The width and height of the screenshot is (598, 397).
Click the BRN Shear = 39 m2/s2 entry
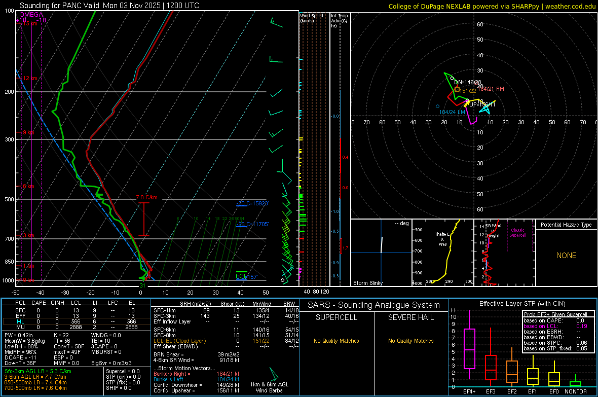click(197, 354)
